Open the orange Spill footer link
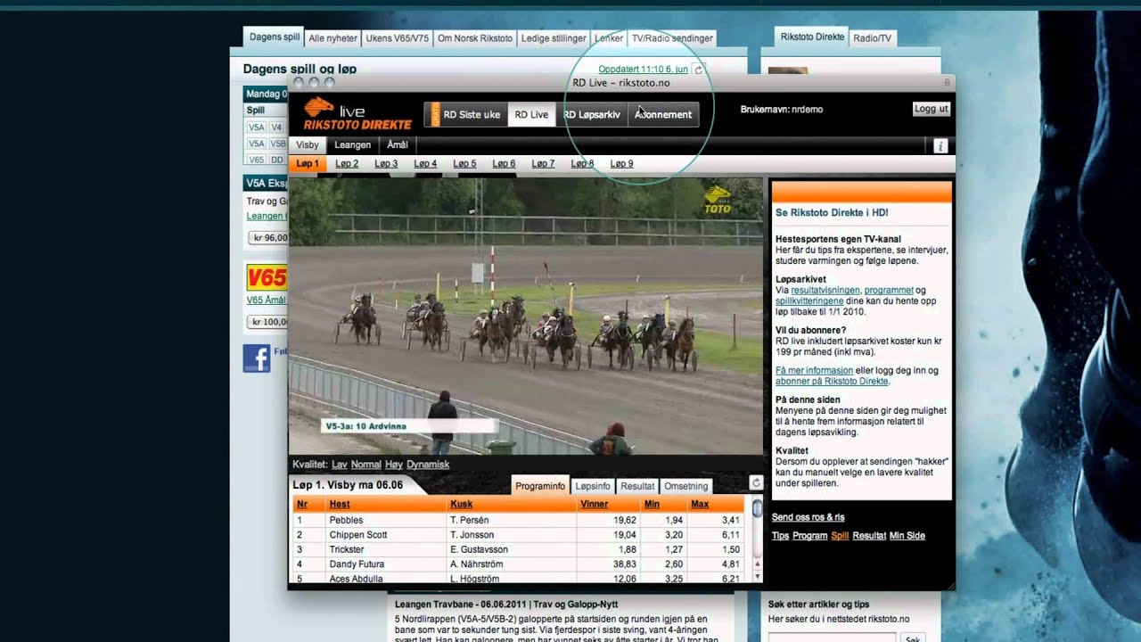Viewport: 1141px width, 642px height. (x=840, y=536)
